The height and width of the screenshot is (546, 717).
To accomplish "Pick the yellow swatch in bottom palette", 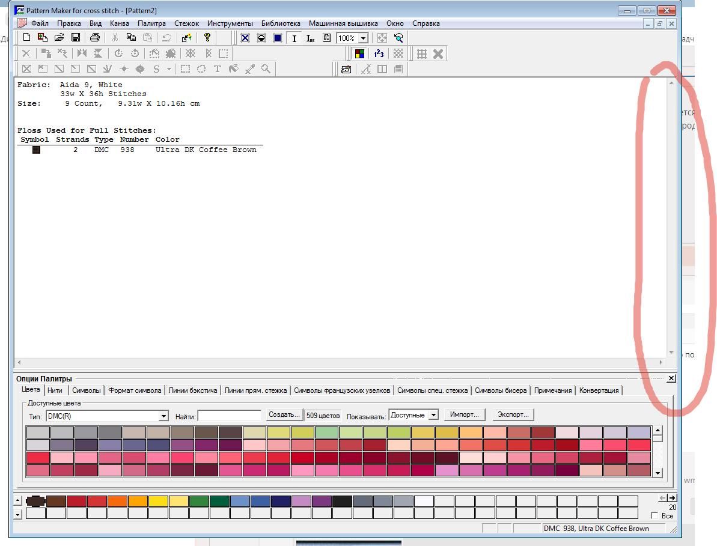I will (158, 501).
